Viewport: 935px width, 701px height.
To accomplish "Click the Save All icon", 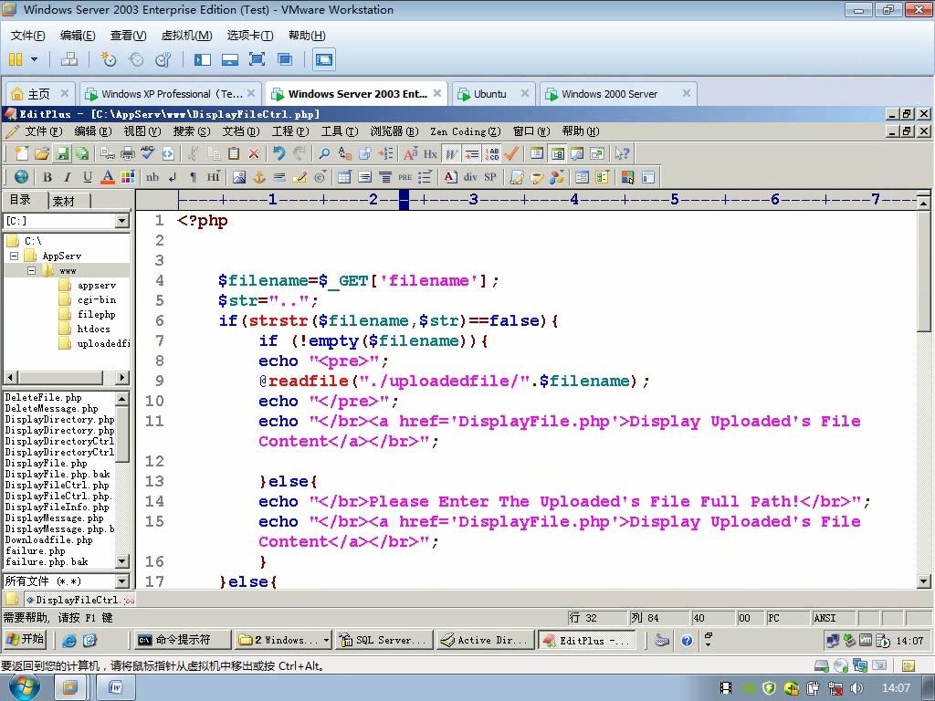I will point(82,153).
